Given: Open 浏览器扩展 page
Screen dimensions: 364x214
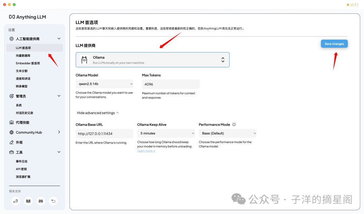Looking at the screenshot, I should [x=23, y=177].
